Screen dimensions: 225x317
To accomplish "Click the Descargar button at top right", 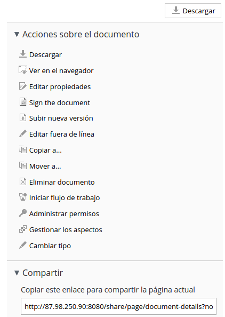I will (193, 11).
